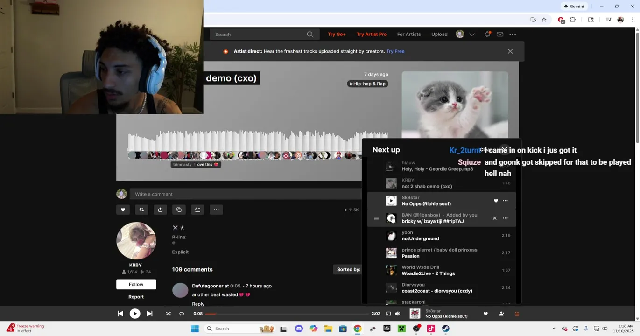This screenshot has width=640, height=336.
Task: Skip to next track
Action: pyautogui.click(x=149, y=314)
